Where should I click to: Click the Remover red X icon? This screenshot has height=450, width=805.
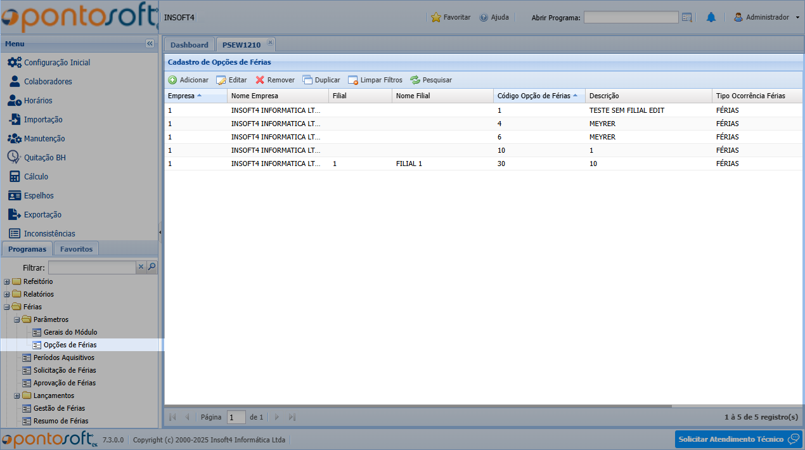pyautogui.click(x=260, y=80)
